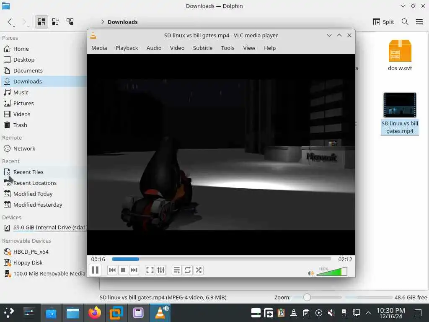Mute audio with VLC speaker icon
This screenshot has width=429, height=322.
tap(310, 273)
